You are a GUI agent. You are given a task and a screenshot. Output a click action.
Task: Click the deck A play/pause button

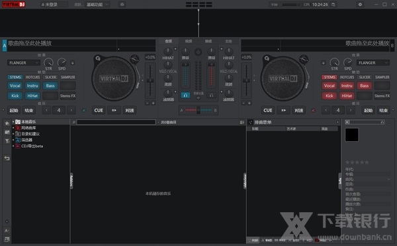coord(114,110)
